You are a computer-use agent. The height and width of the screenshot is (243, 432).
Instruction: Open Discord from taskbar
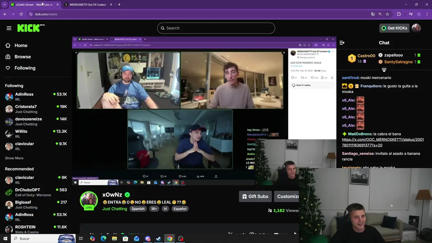tap(147, 239)
